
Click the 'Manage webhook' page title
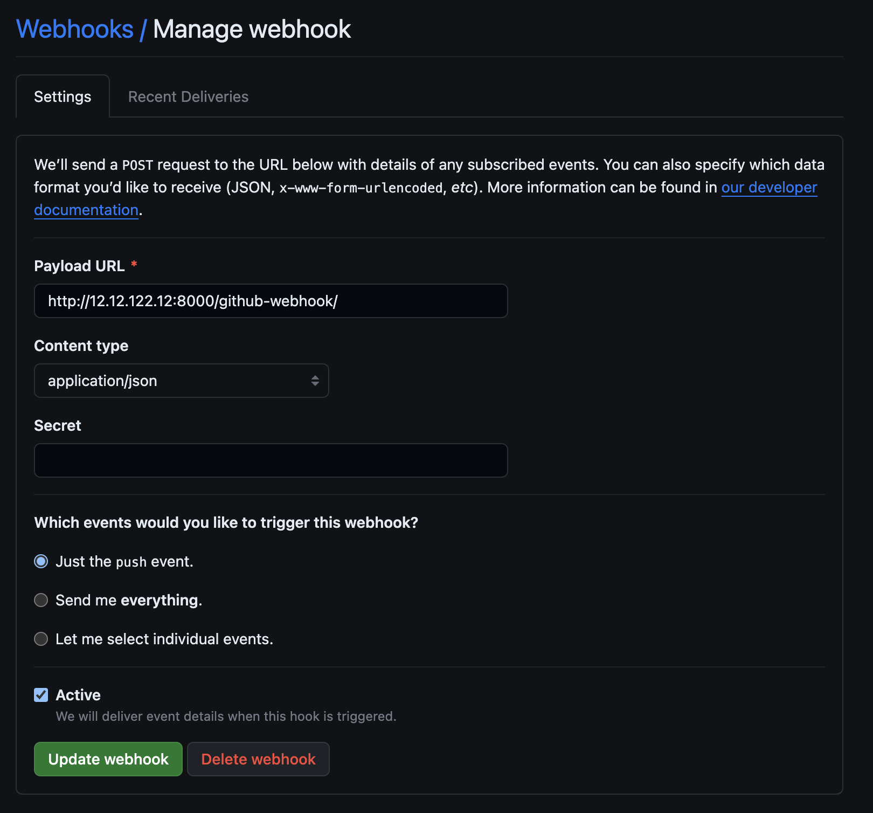pyautogui.click(x=252, y=29)
